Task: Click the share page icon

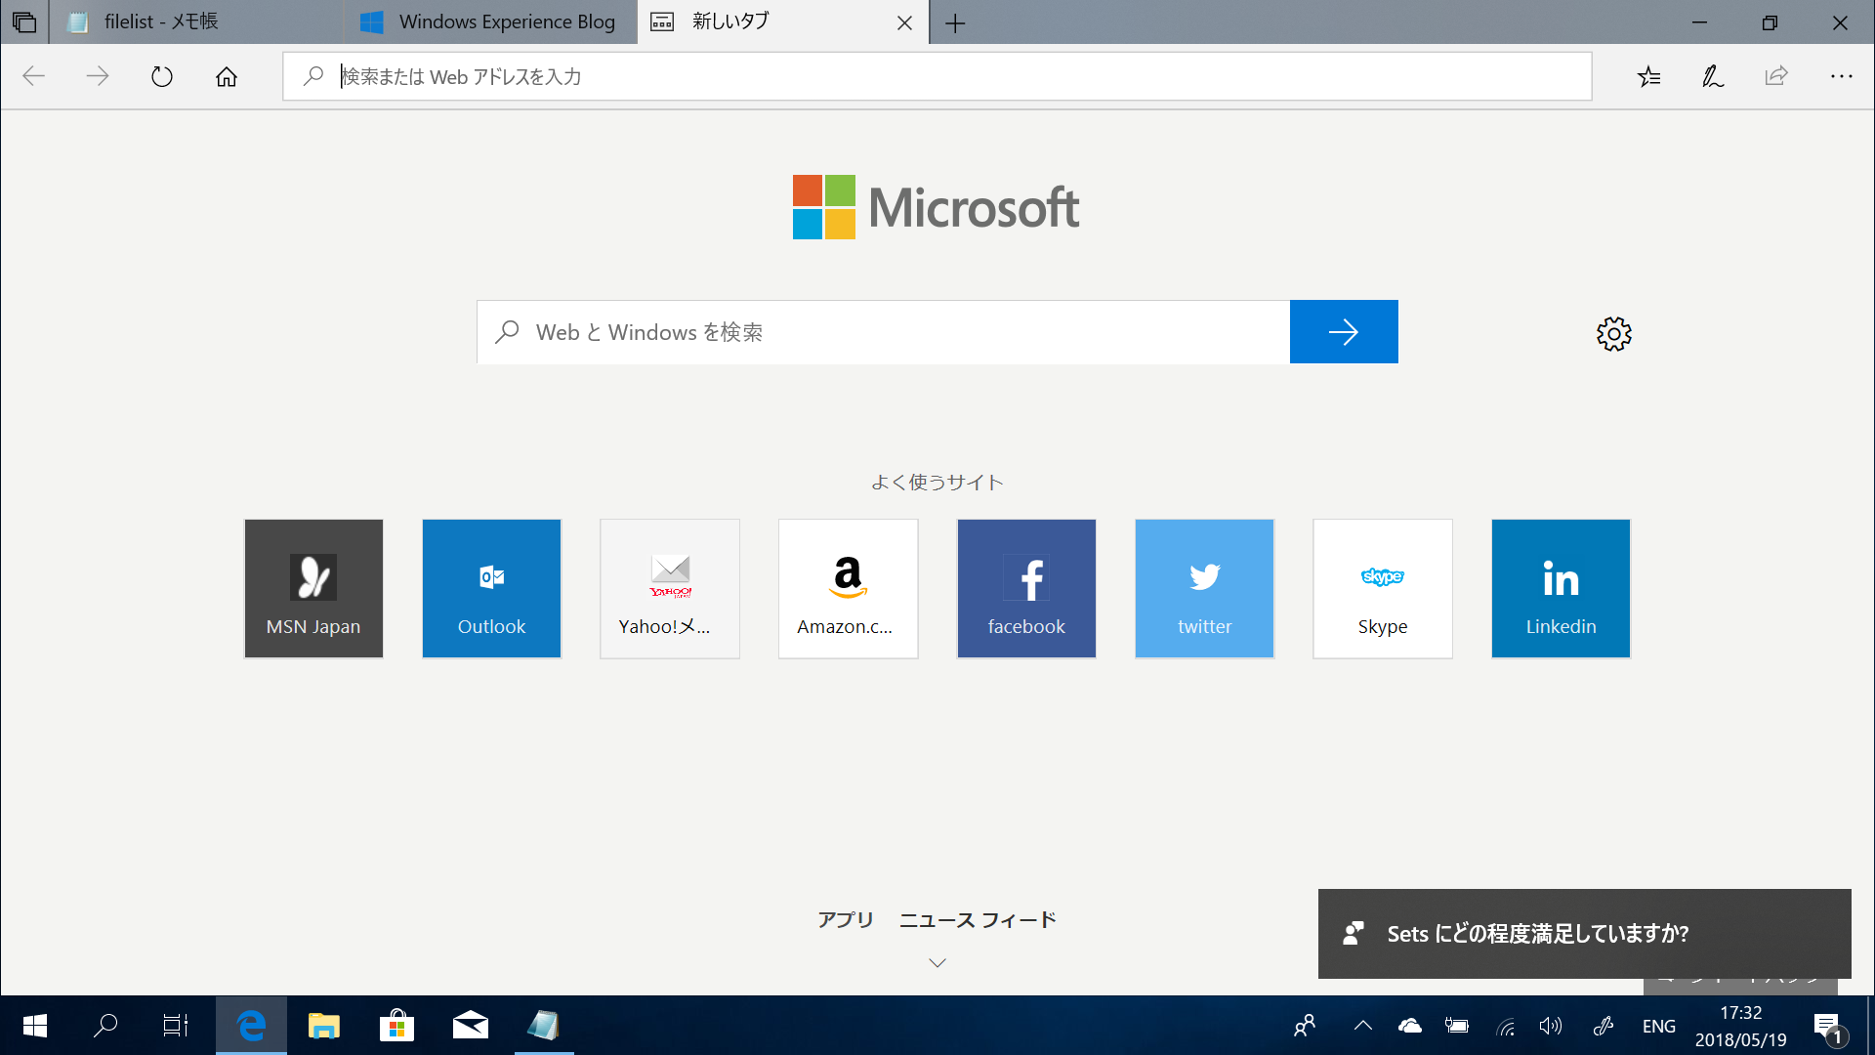Action: coord(1776,76)
